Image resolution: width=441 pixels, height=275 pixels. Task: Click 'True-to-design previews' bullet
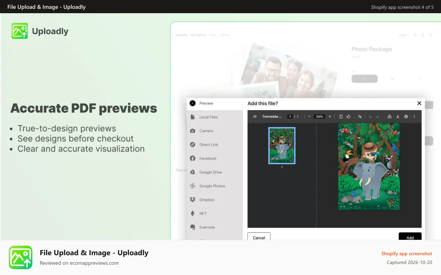click(67, 128)
